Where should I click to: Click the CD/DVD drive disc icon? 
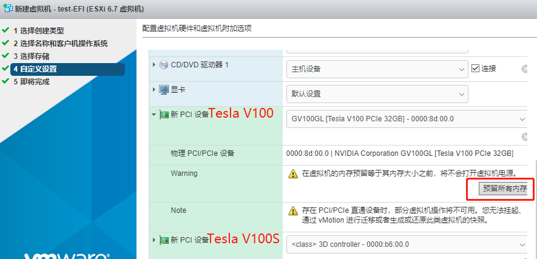(164, 65)
